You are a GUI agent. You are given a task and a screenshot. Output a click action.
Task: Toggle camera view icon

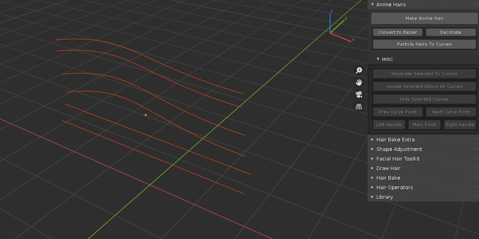(x=359, y=94)
